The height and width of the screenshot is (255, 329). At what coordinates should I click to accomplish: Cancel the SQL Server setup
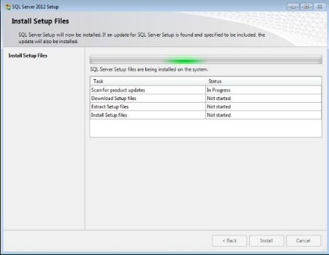(x=303, y=241)
